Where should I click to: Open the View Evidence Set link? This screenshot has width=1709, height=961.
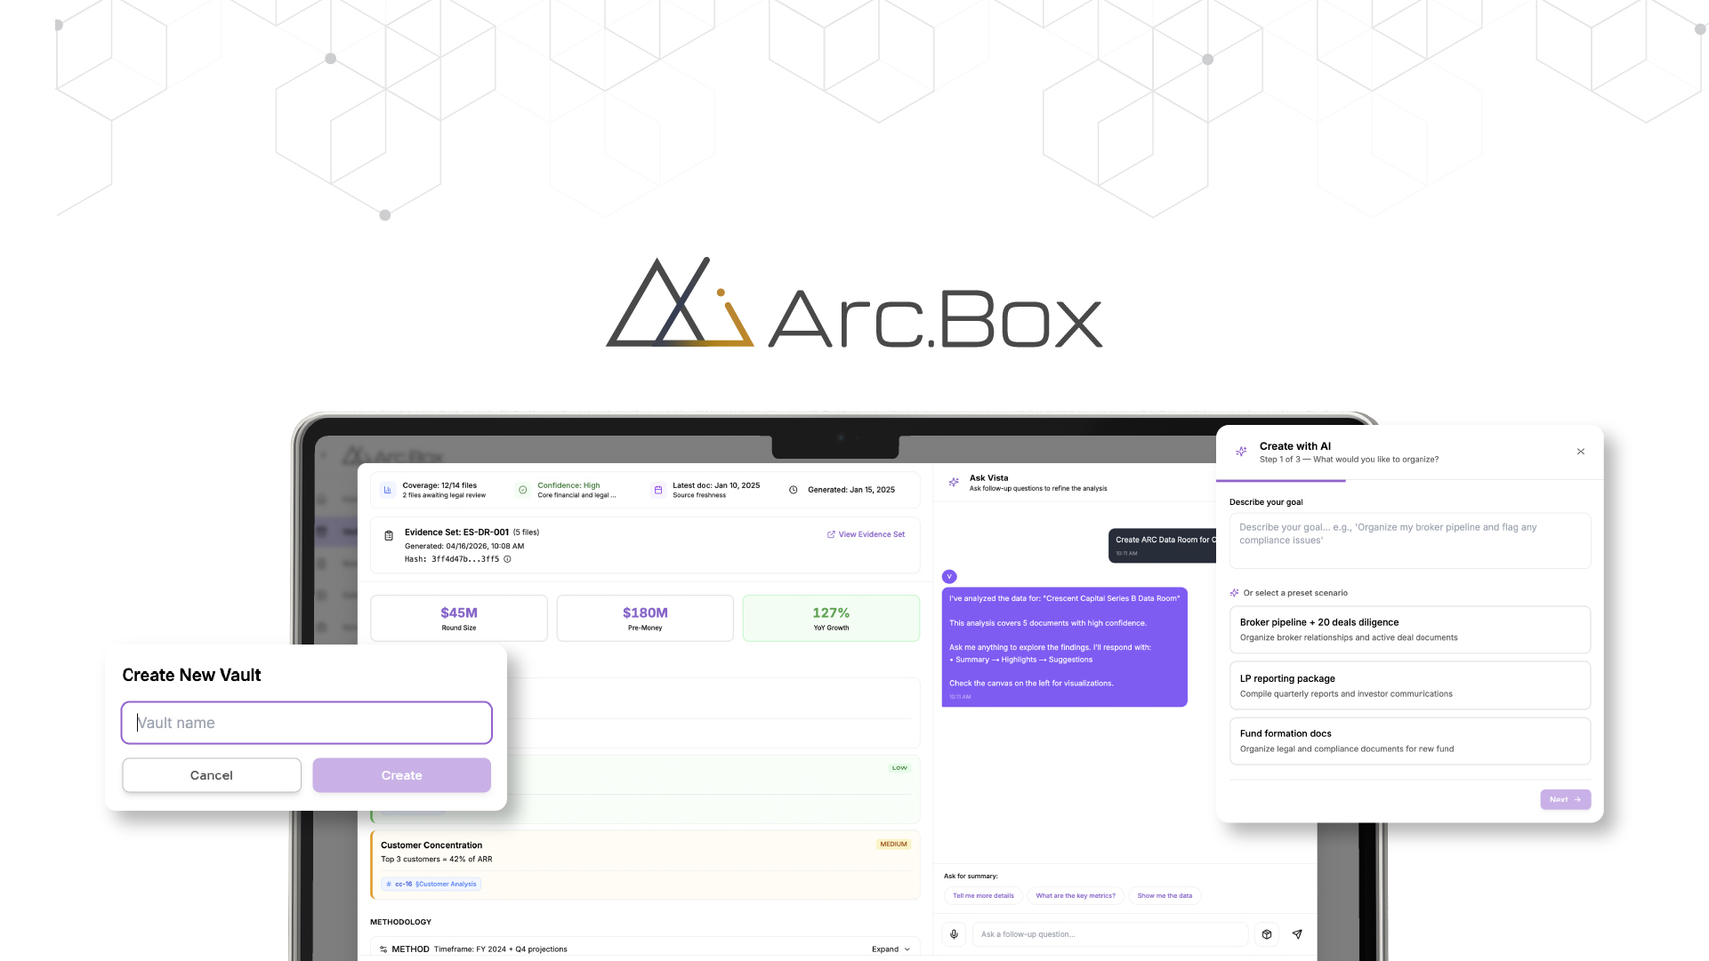[x=866, y=534]
